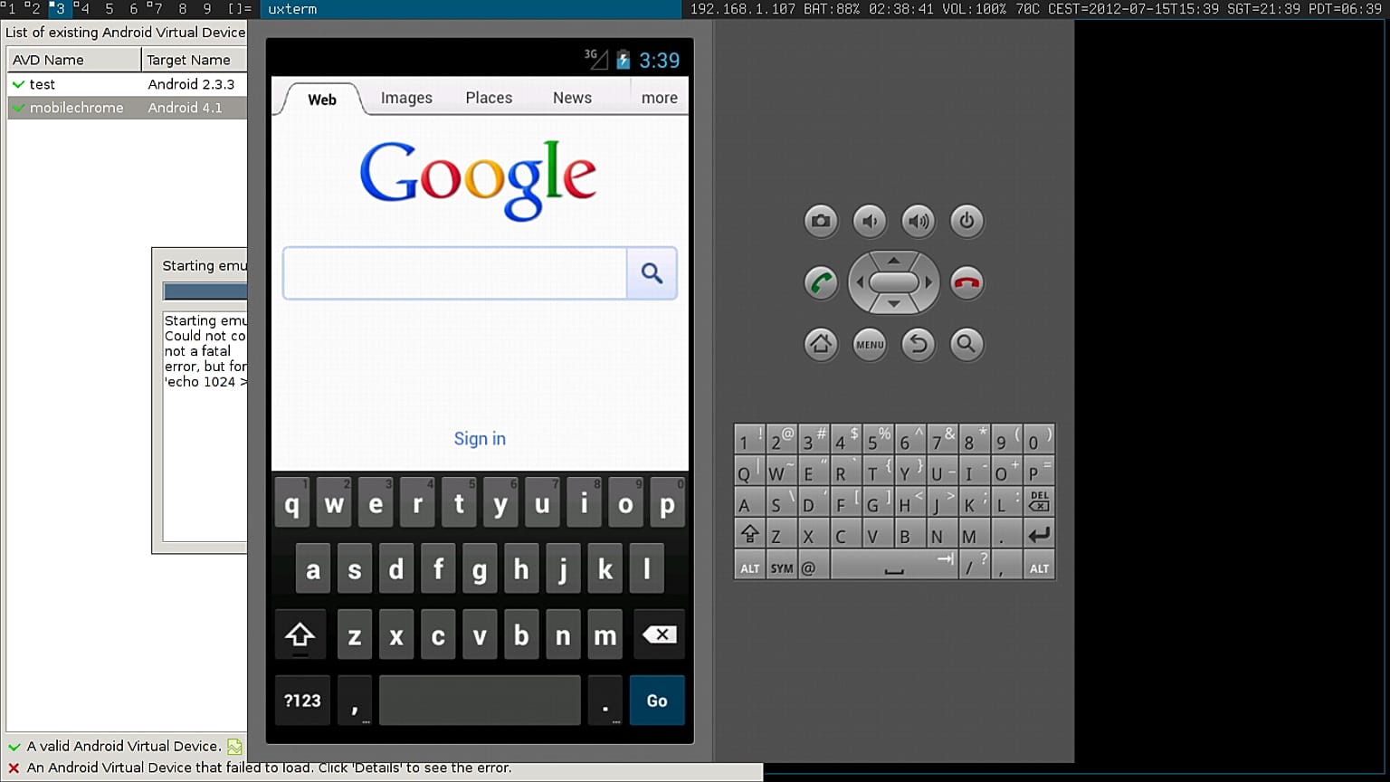Click the emulator Home button
Image resolution: width=1390 pixels, height=782 pixels.
[x=821, y=344]
